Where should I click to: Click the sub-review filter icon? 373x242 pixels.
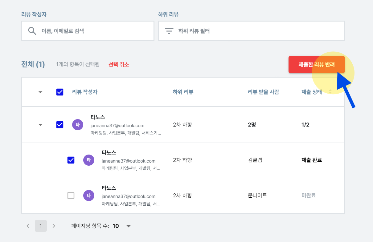pos(169,31)
